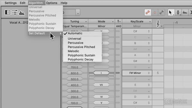The width and height of the screenshot is (192, 108).
Task: Click the 300.0 tuning value
Action: click(x=74, y=91)
